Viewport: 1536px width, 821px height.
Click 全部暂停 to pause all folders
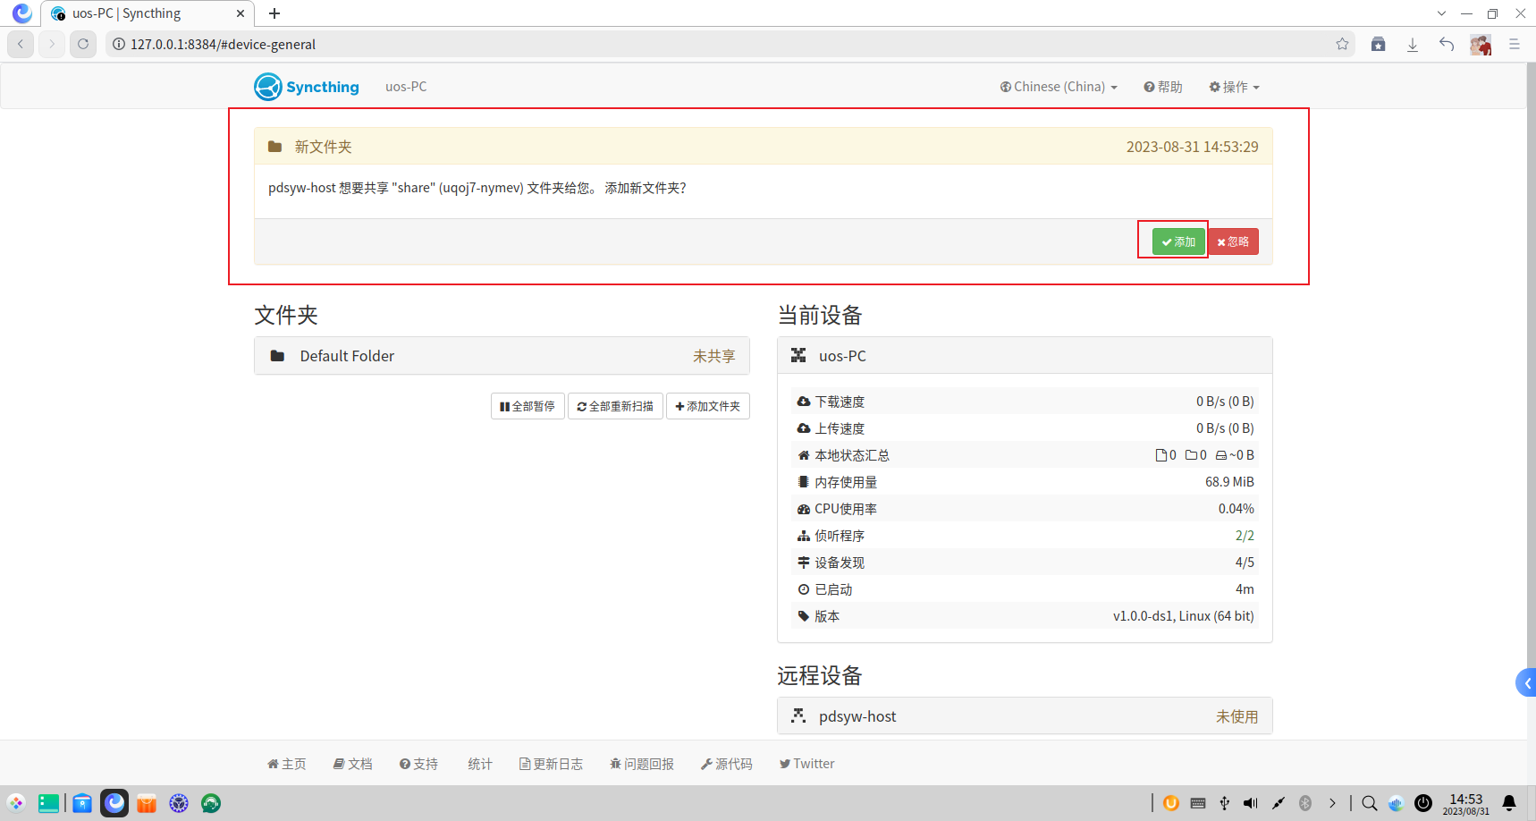527,406
